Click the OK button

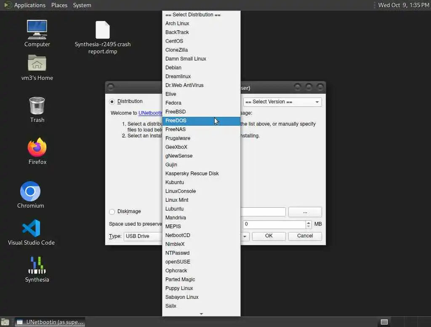tap(269, 236)
